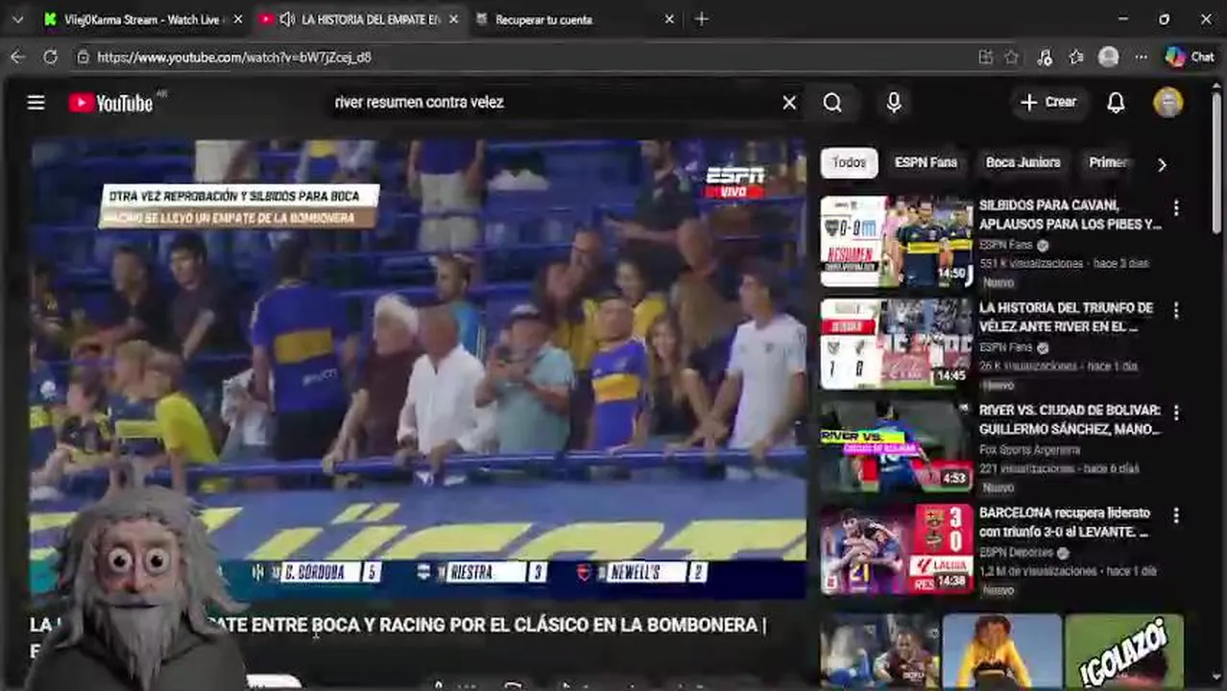Open the browser profile icon
The height and width of the screenshot is (691, 1227).
click(1108, 58)
